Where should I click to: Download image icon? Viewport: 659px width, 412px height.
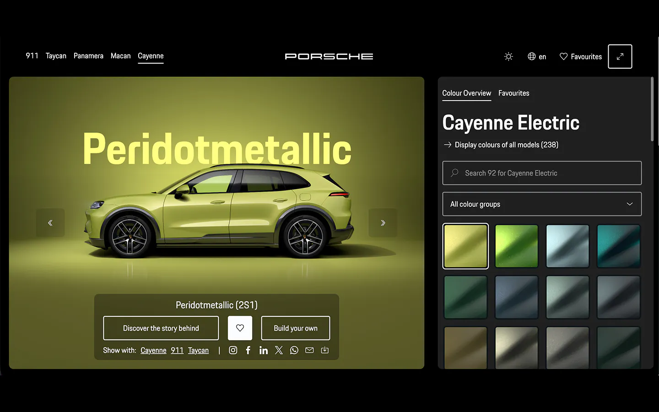tap(325, 350)
